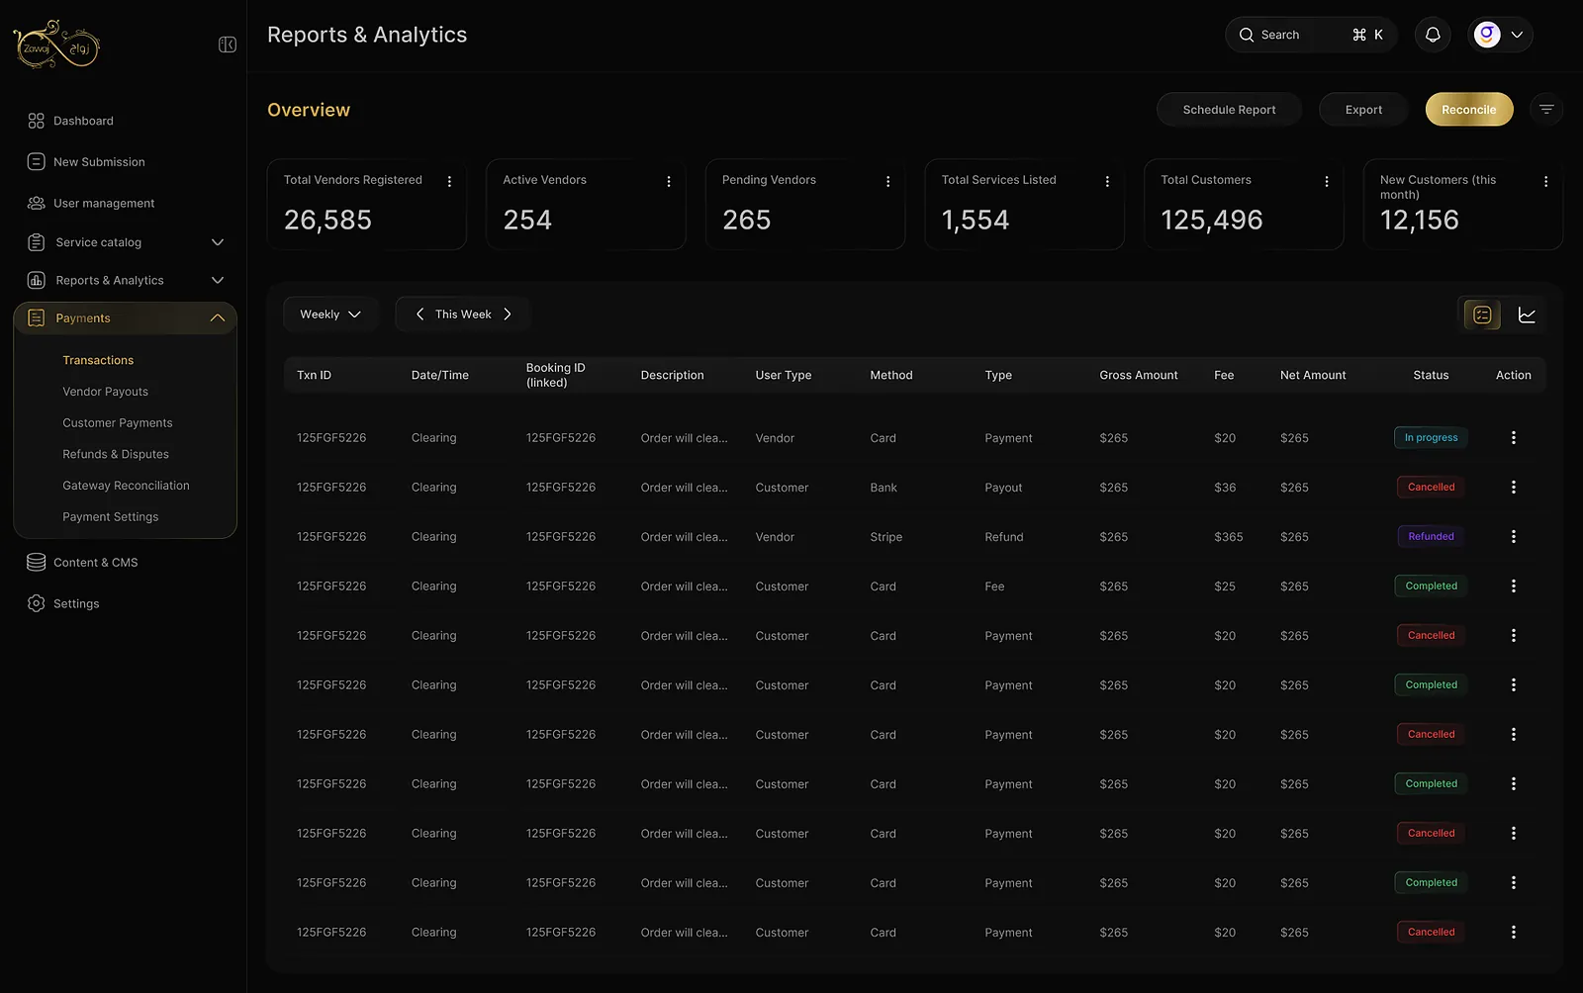Open Settings from the sidebar
Image resolution: width=1583 pixels, height=993 pixels.
click(x=63, y=604)
